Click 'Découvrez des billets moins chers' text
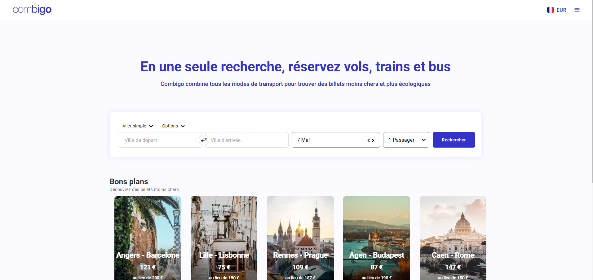The height and width of the screenshot is (280, 593). coord(144,189)
